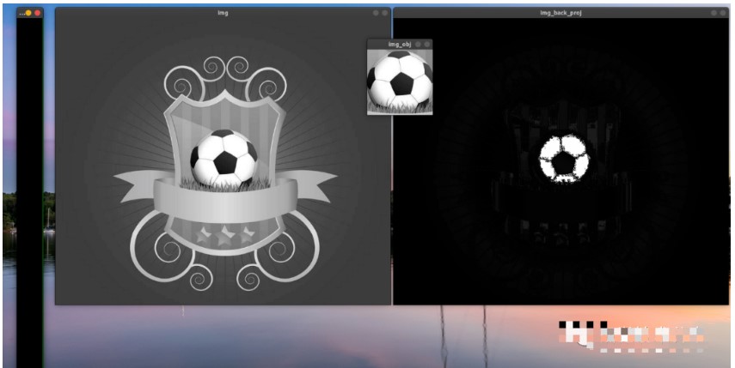Click the rightmost gray title-bar button of img_back_proj window
The image size is (735, 368).
click(x=723, y=13)
